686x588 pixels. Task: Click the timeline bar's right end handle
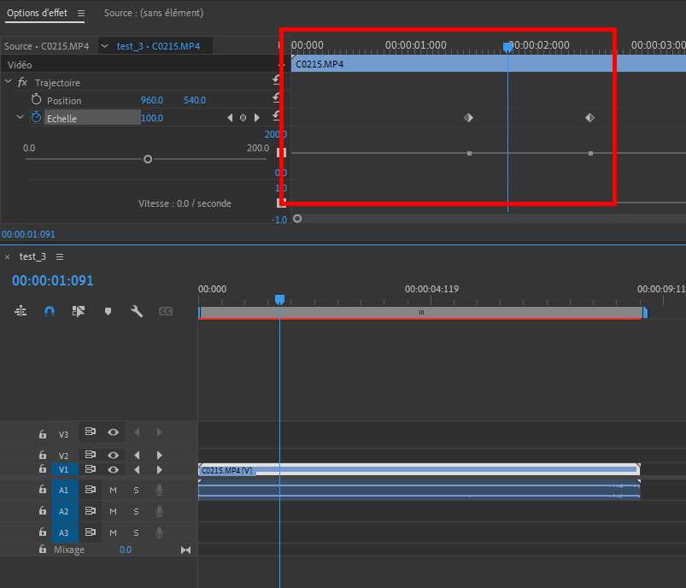(645, 312)
